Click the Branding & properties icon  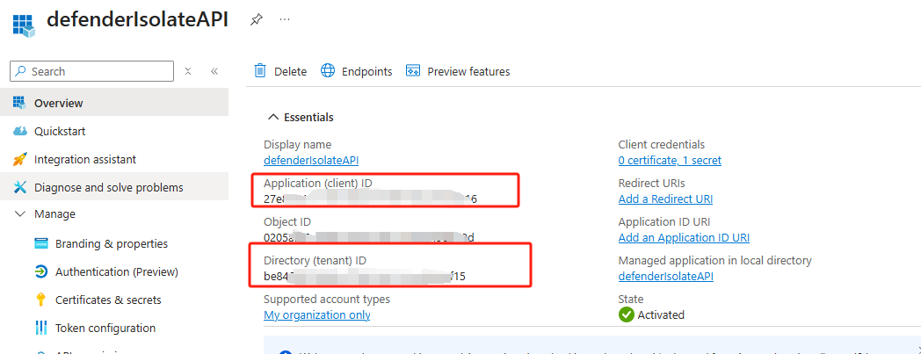tap(41, 243)
